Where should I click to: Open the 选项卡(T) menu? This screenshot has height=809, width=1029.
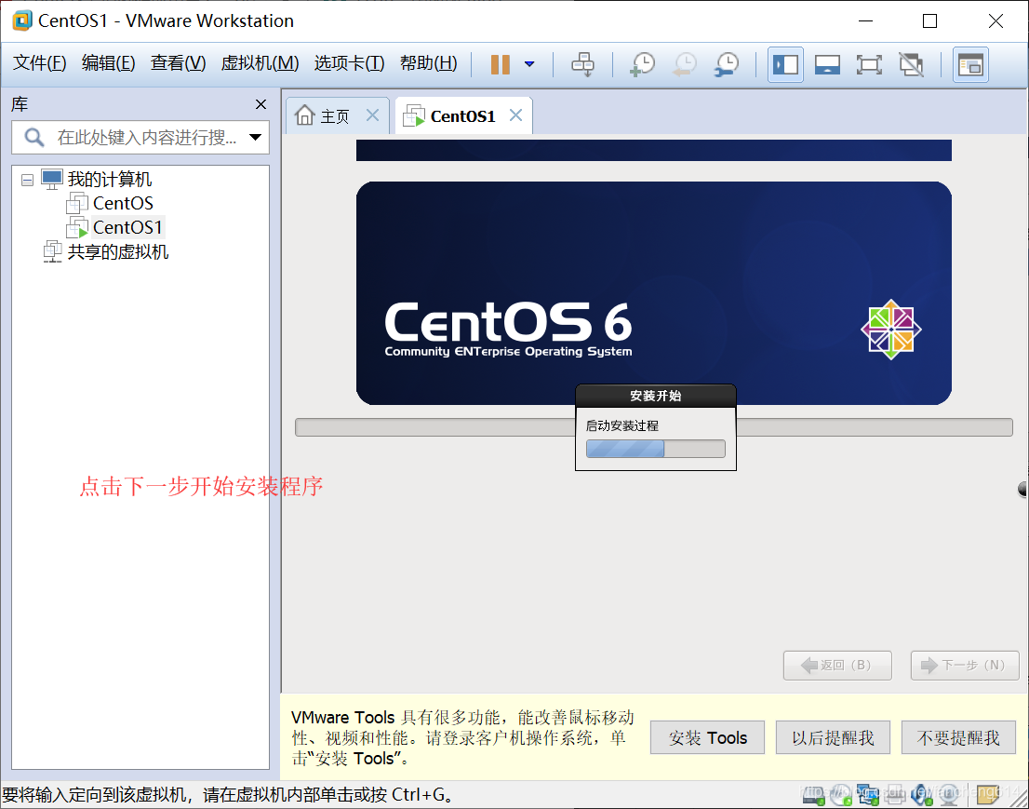click(x=349, y=63)
